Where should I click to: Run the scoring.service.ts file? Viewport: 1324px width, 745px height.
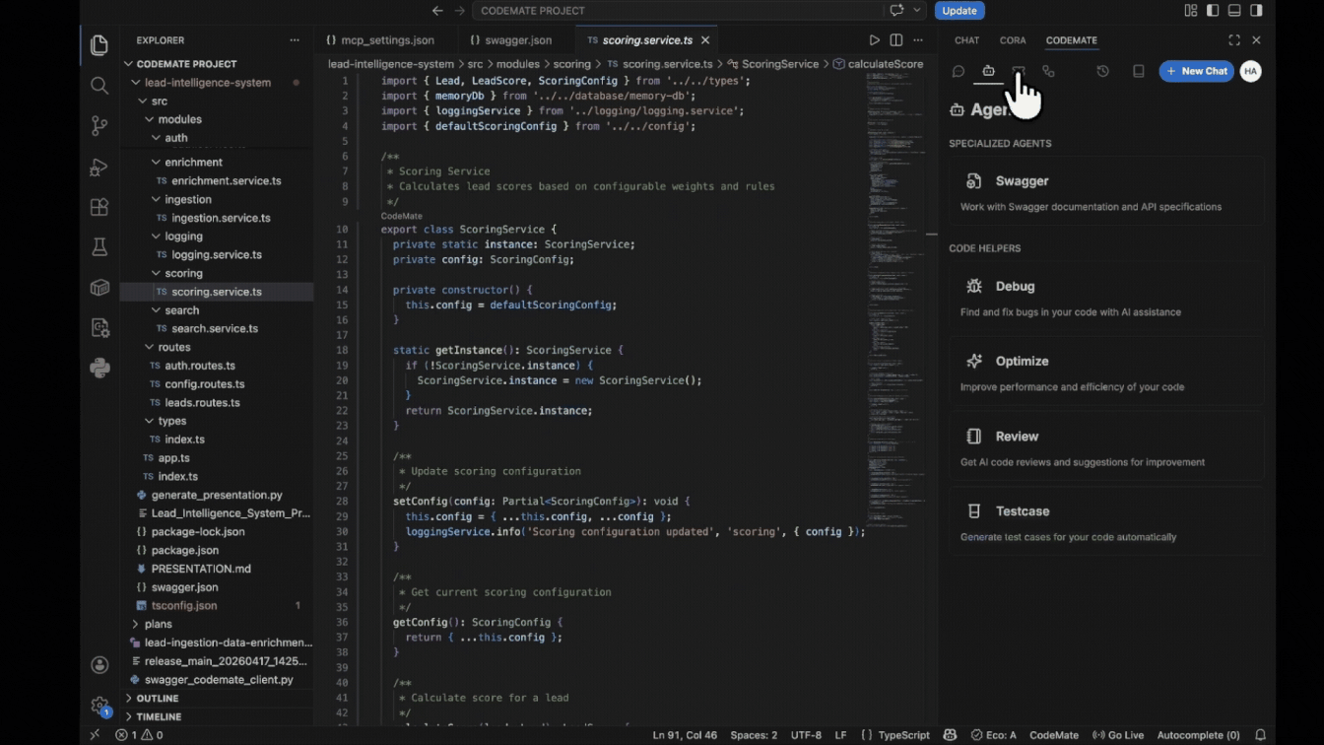tap(874, 40)
